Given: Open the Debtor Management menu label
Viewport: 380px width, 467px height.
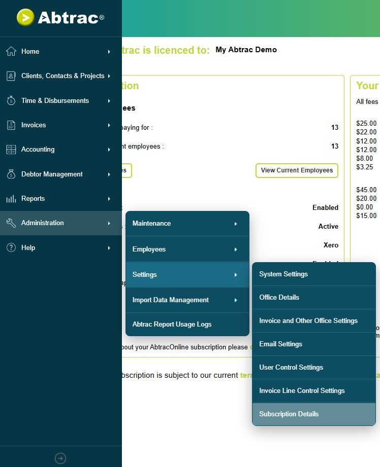Looking at the screenshot, I should [x=52, y=174].
